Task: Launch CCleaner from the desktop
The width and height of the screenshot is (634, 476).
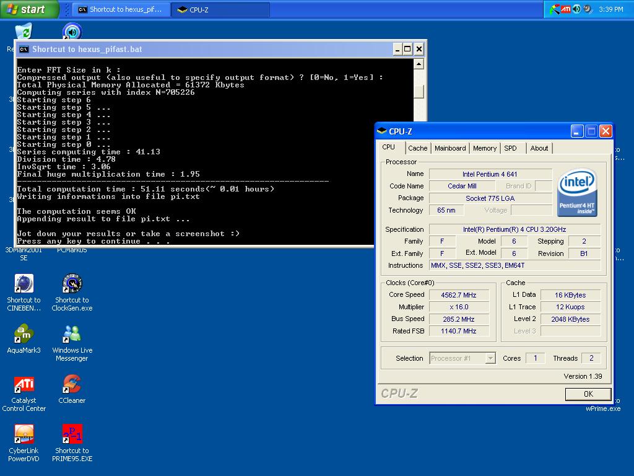Action: [72, 384]
